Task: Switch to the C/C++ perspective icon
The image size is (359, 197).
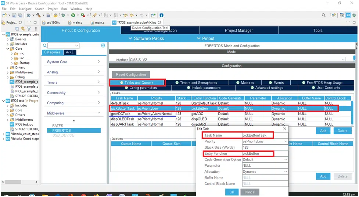Action: coord(342,15)
